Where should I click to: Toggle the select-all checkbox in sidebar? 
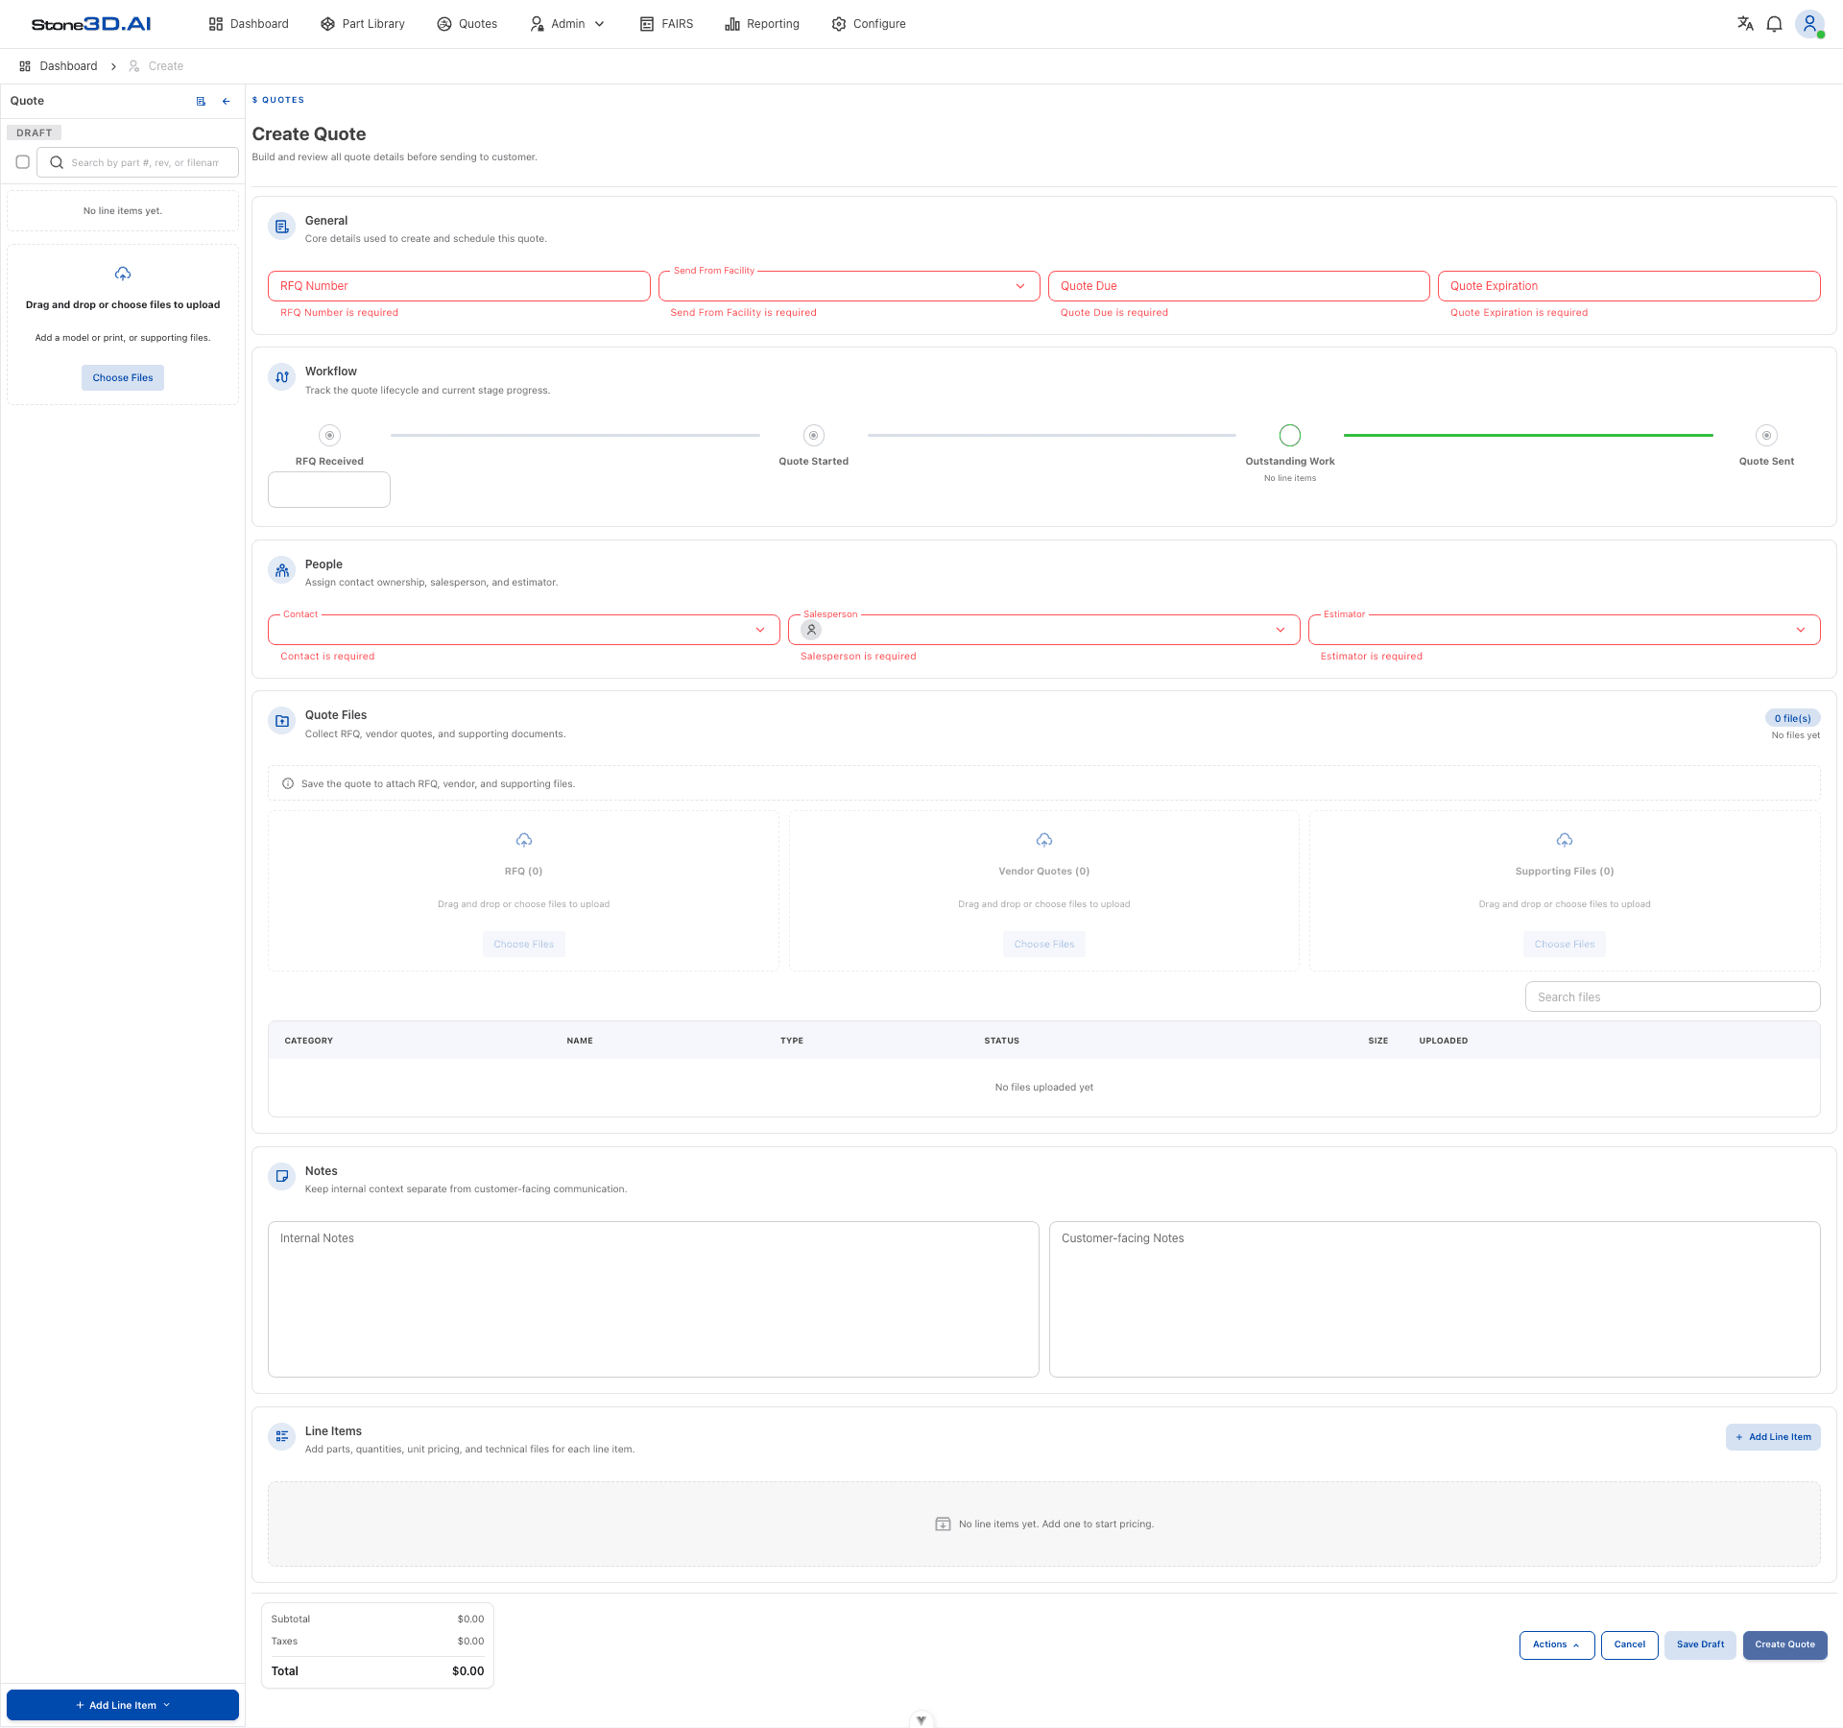point(23,162)
